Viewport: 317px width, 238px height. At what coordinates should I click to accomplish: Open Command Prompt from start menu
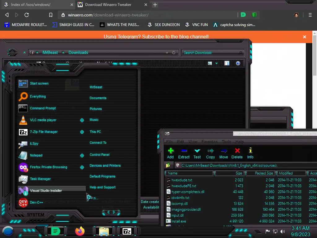37,108
